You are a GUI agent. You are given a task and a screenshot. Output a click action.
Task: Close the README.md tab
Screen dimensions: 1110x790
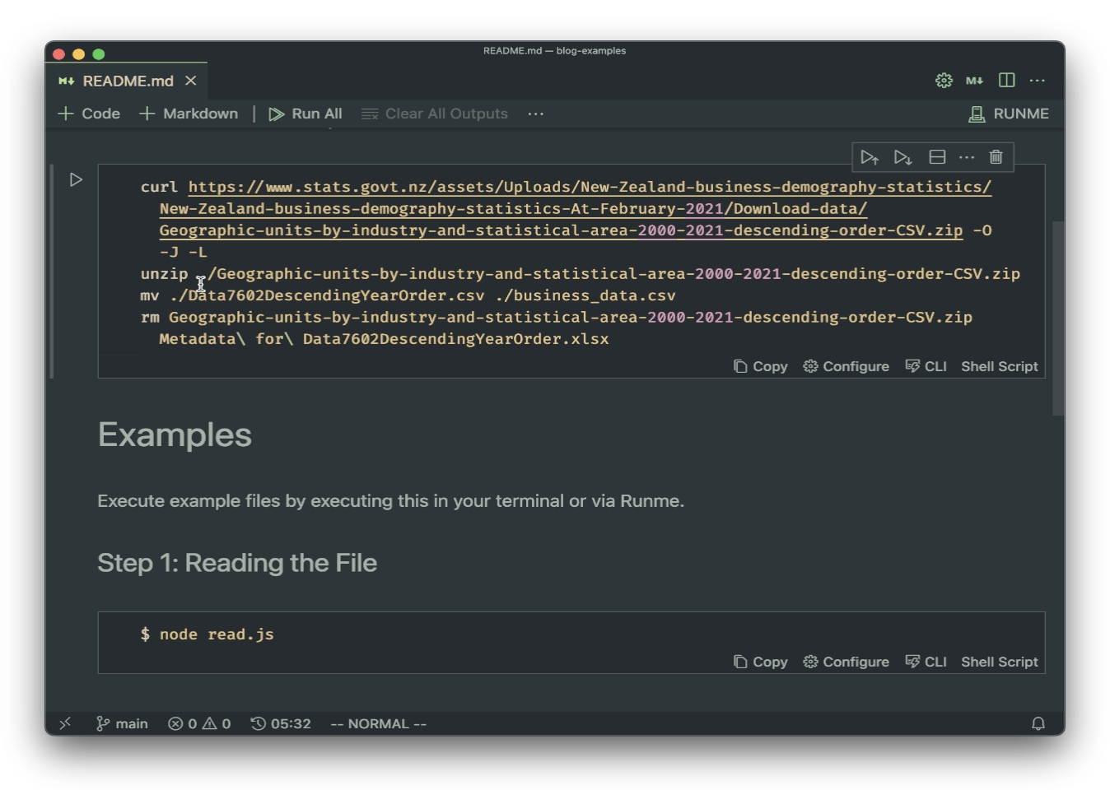pos(191,81)
